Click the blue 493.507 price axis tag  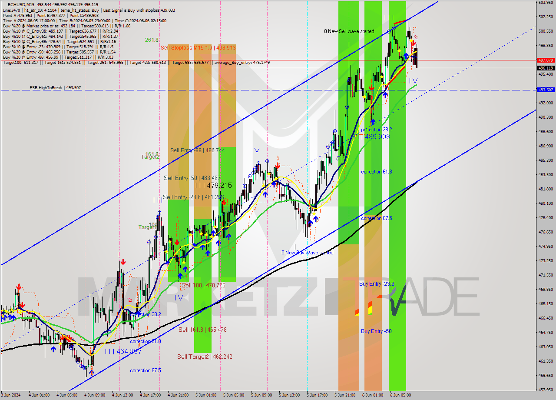click(546, 90)
